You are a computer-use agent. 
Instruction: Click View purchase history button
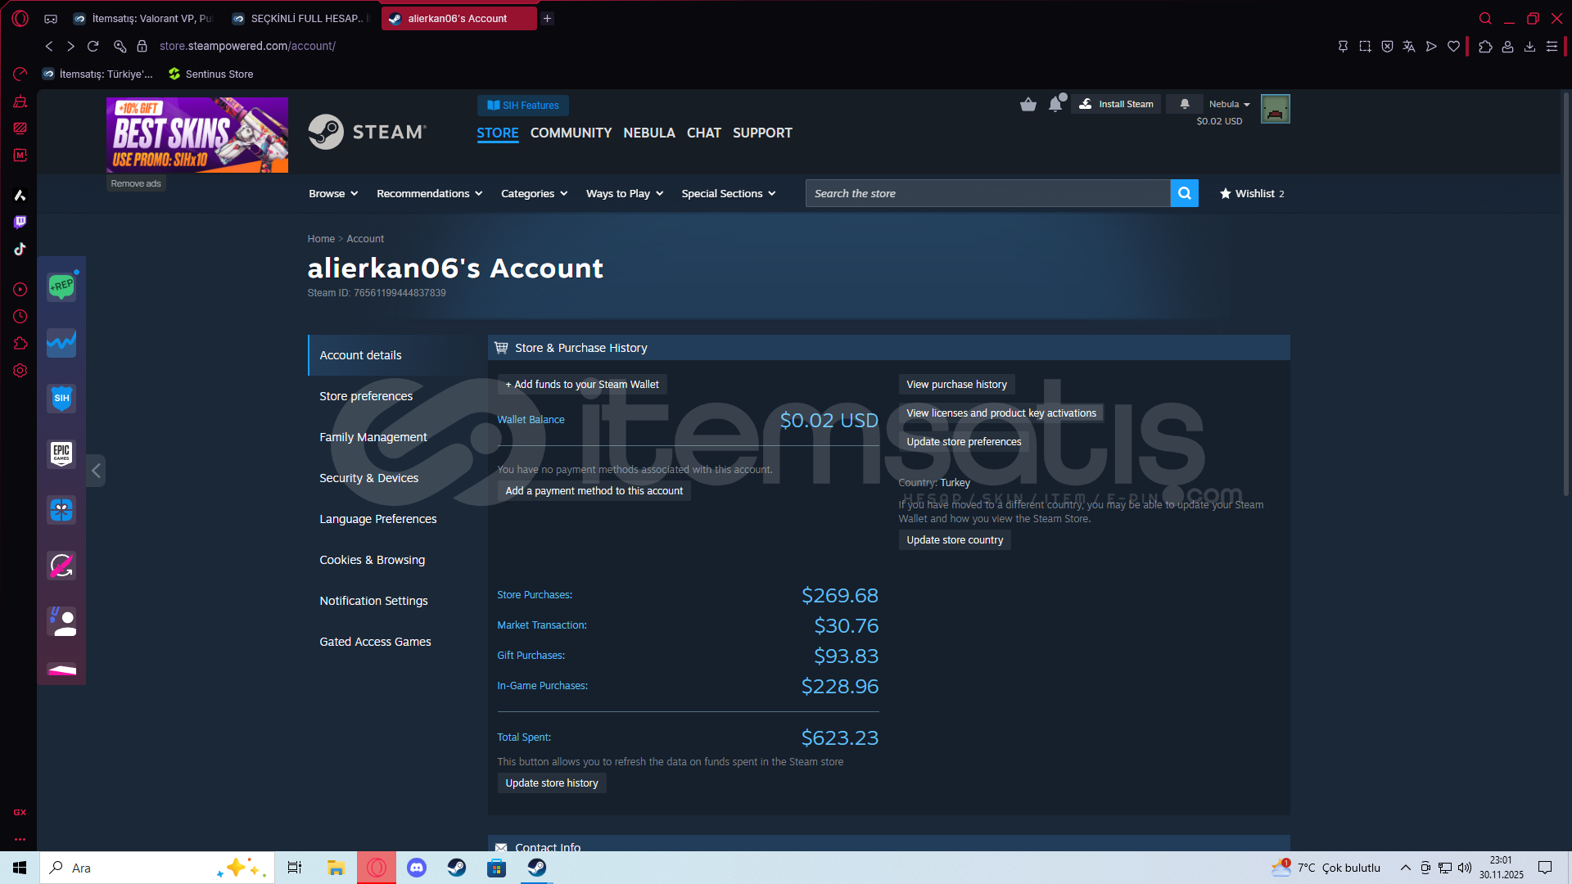pyautogui.click(x=956, y=385)
